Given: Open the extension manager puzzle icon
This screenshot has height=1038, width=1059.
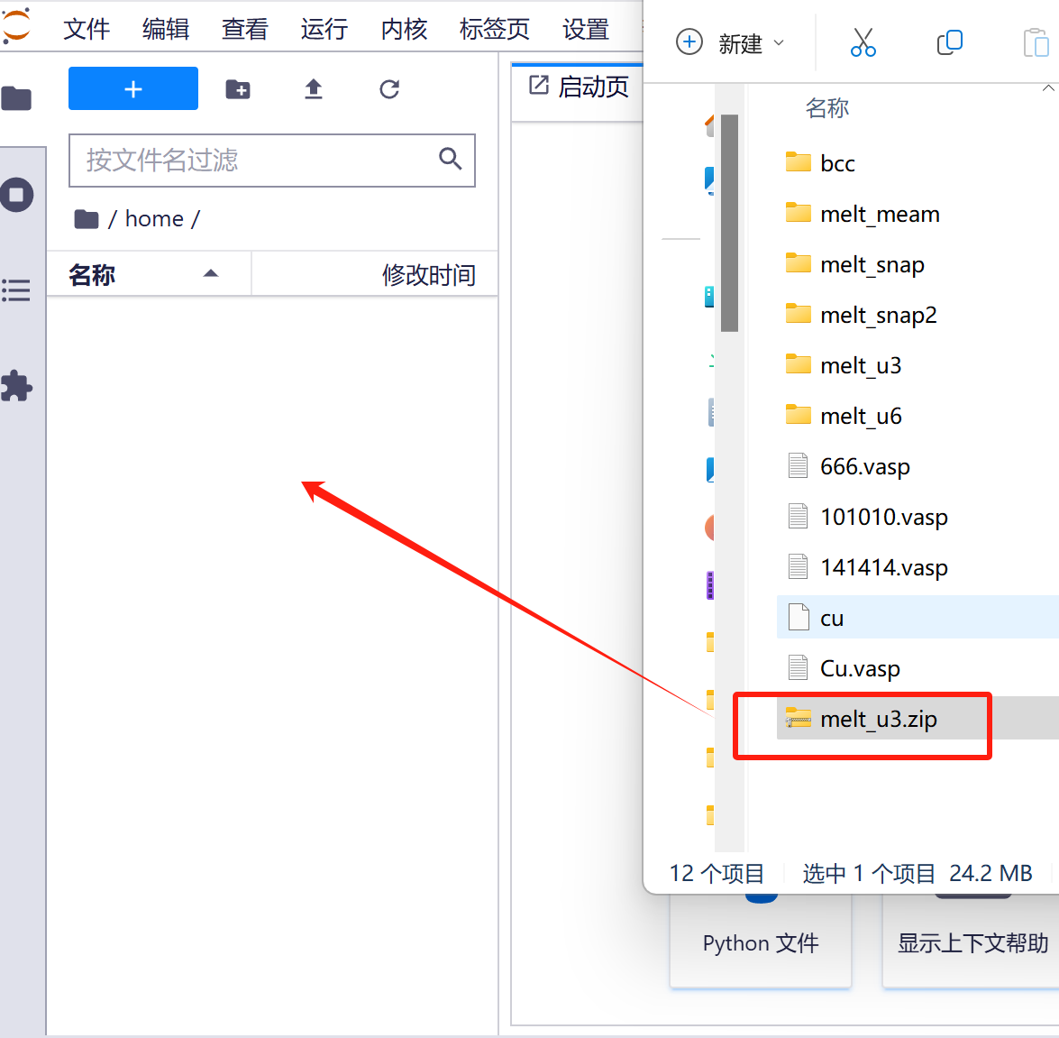Looking at the screenshot, I should click(17, 386).
